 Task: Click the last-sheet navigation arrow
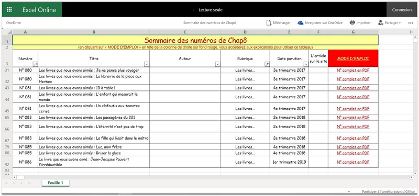click(x=29, y=183)
